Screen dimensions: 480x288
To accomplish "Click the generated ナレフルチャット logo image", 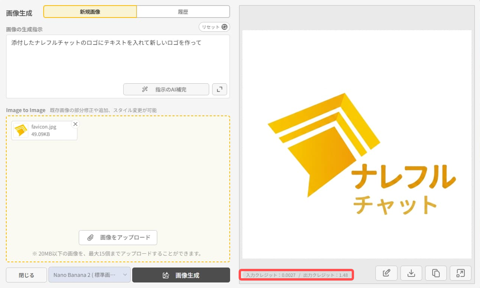I will pyautogui.click(x=357, y=144).
